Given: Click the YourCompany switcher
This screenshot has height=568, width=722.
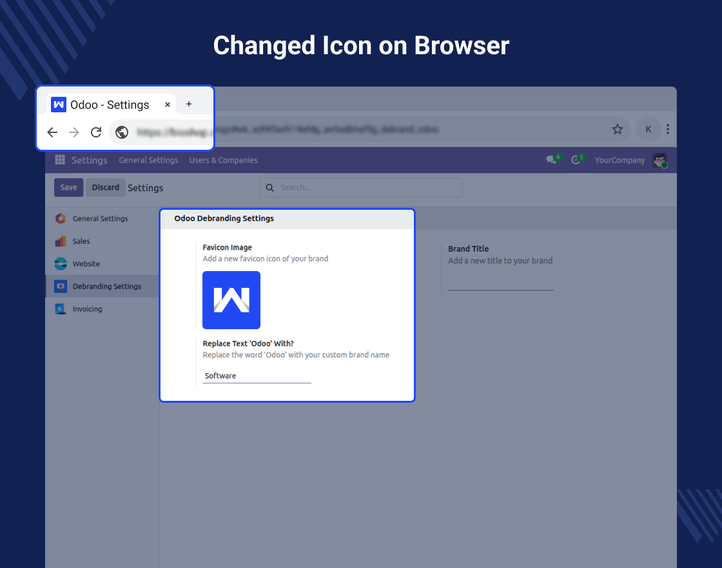Looking at the screenshot, I should point(620,160).
